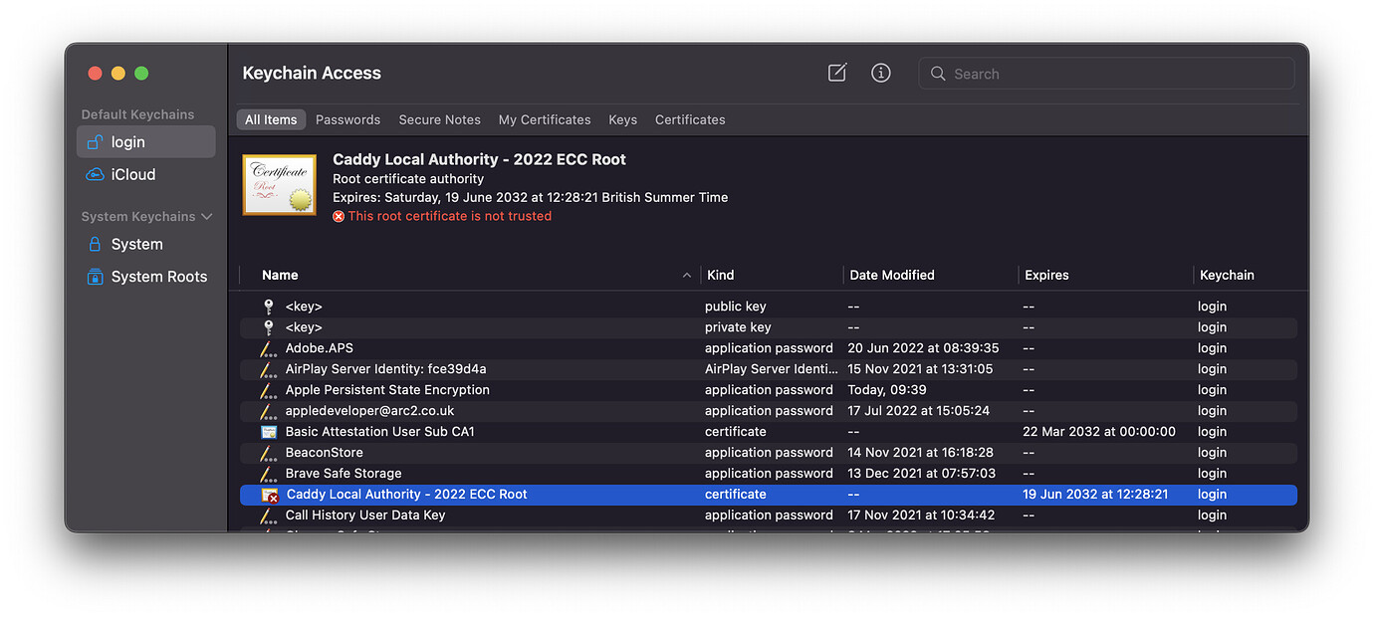Click 'public key' kind cell
This screenshot has height=617, width=1374.
pyautogui.click(x=736, y=307)
